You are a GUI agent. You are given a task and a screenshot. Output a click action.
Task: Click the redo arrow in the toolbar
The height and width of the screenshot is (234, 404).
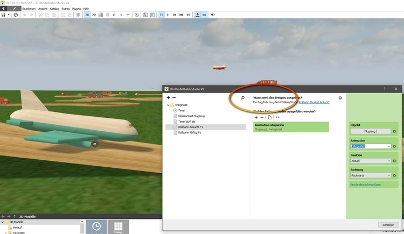pyautogui.click(x=31, y=15)
